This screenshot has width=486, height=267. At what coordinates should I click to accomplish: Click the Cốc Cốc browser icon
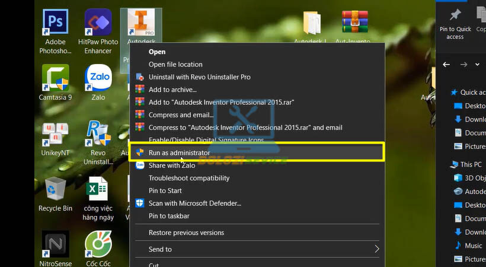click(x=98, y=244)
